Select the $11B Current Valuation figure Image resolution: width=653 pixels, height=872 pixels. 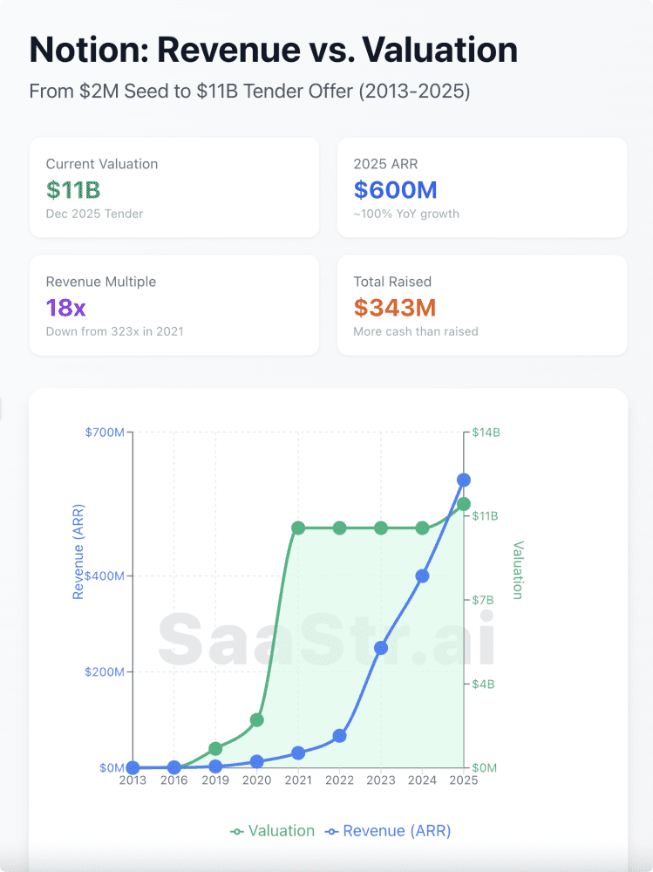tap(73, 189)
